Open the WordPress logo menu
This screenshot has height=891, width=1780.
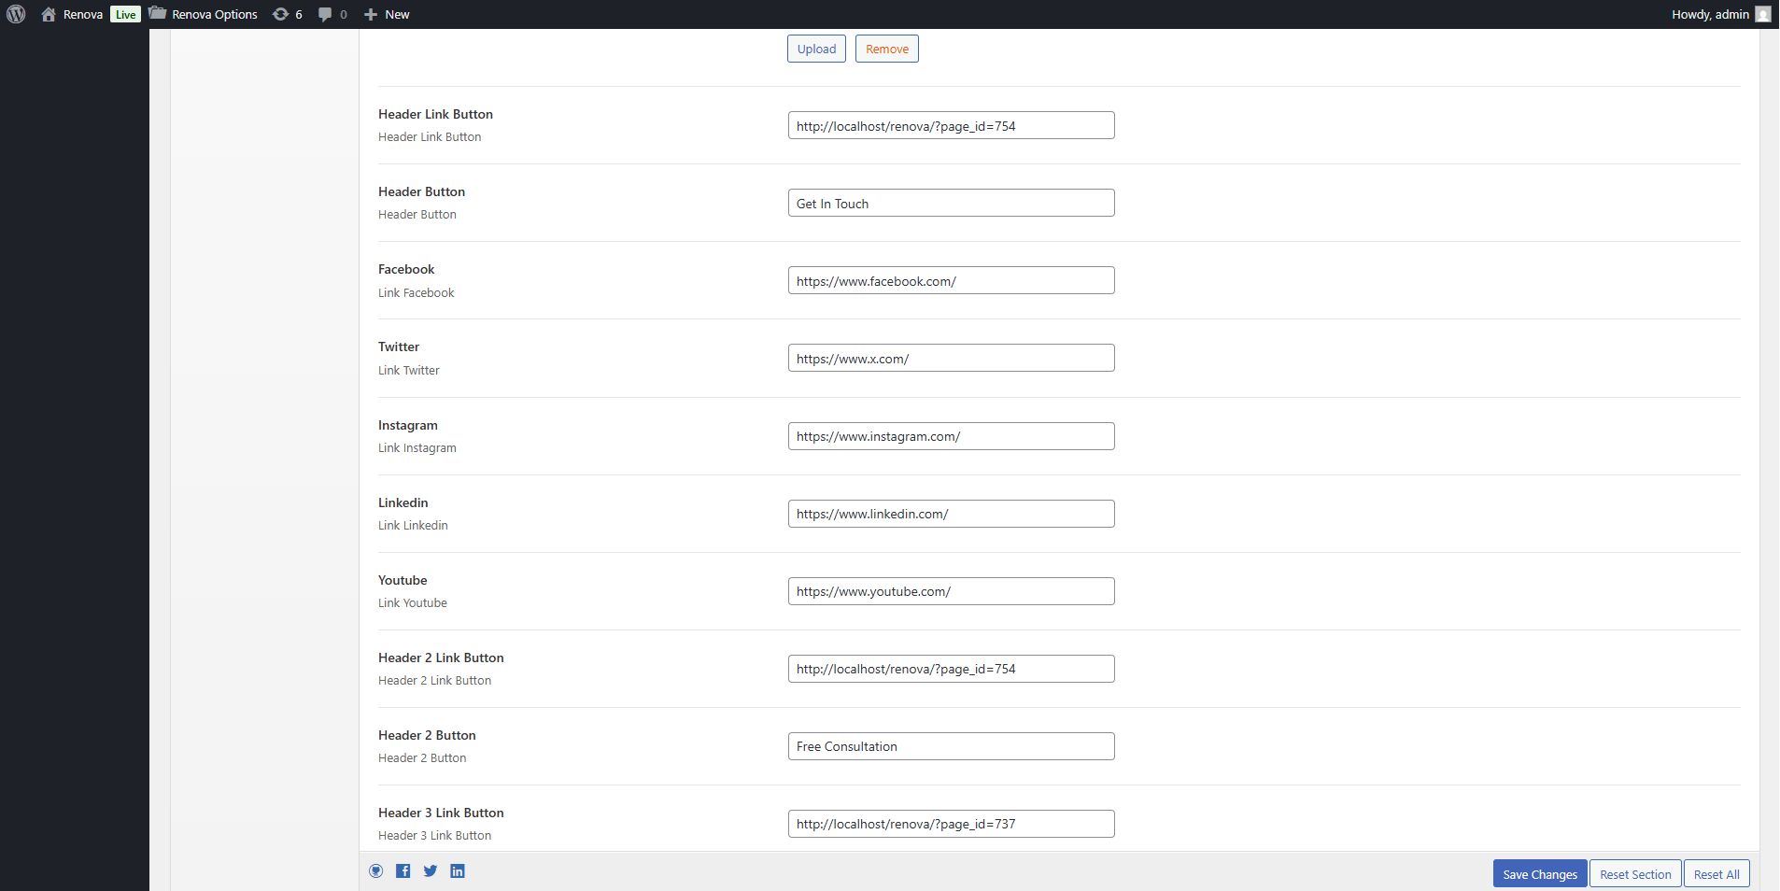[x=16, y=14]
